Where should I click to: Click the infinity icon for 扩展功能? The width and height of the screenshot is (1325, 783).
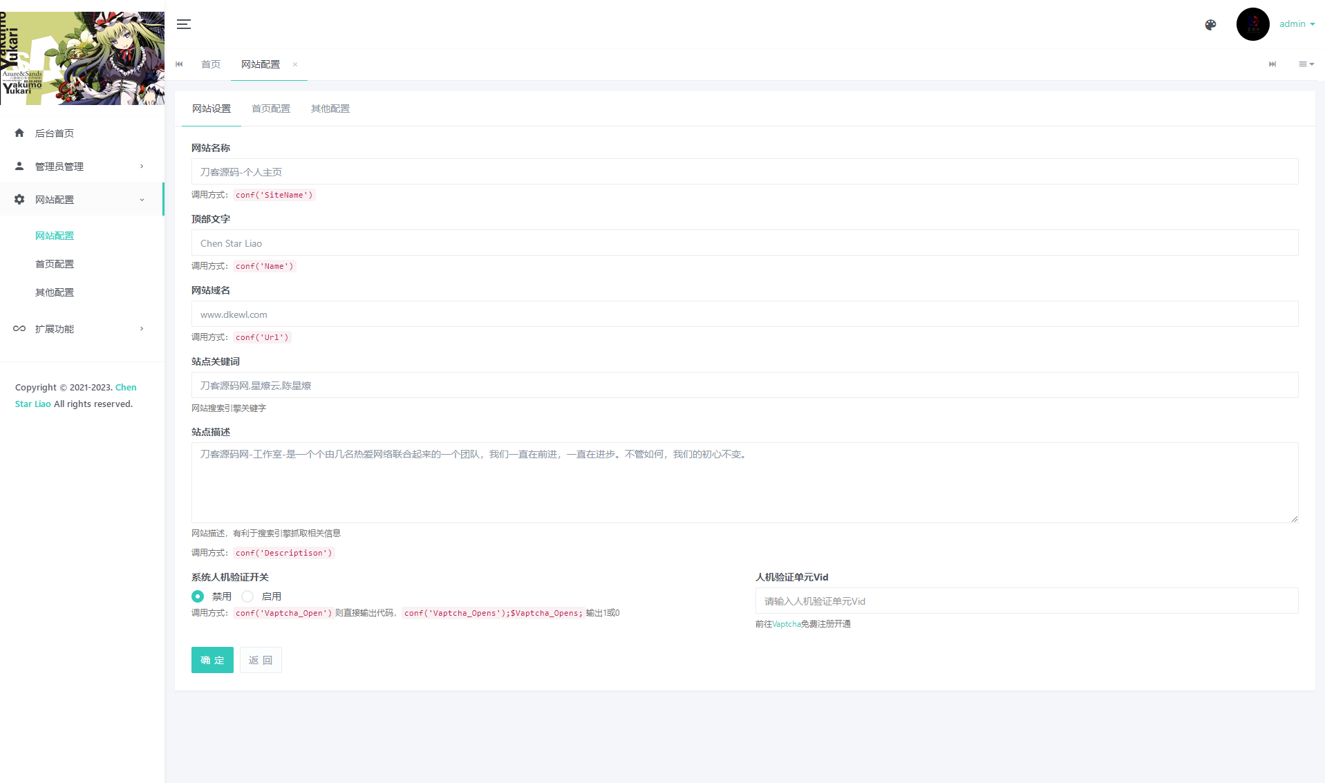coord(19,328)
